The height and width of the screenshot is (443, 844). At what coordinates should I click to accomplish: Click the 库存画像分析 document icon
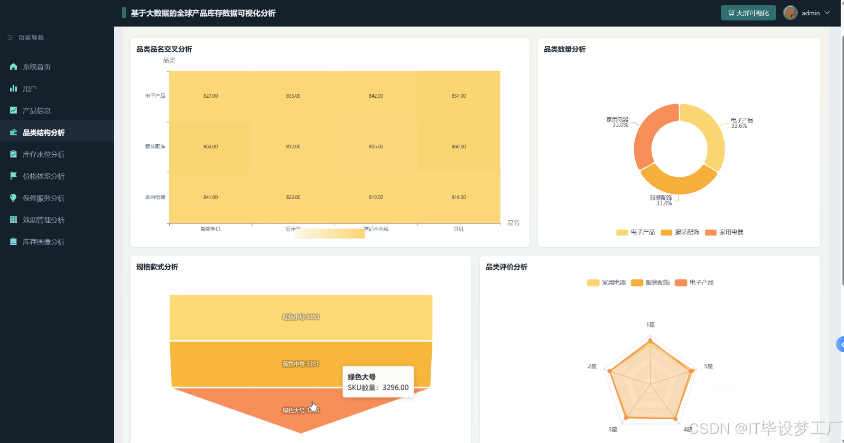coord(14,241)
